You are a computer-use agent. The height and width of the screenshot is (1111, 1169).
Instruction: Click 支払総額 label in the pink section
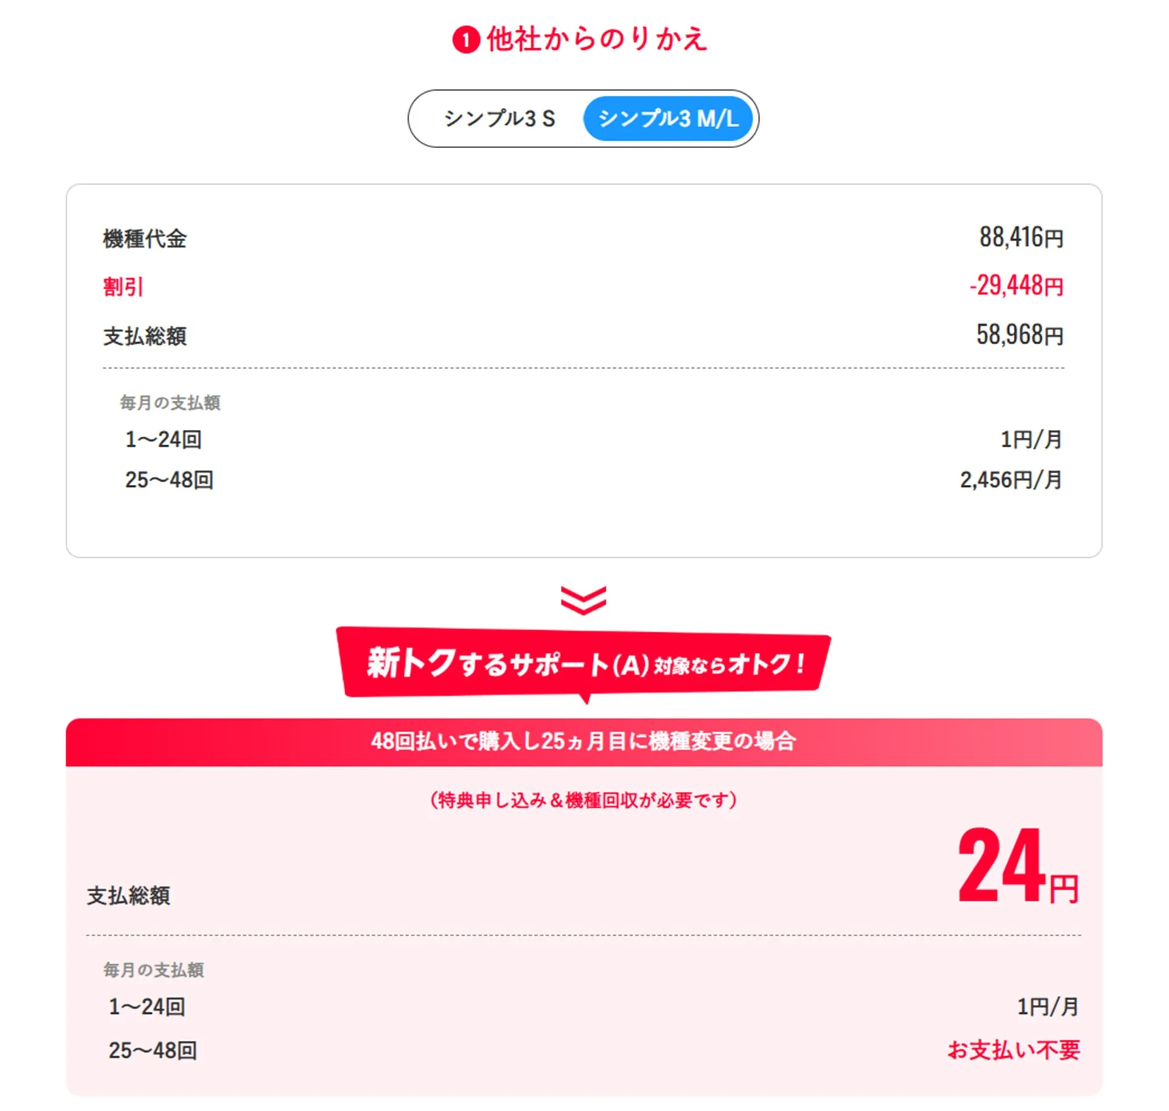(128, 896)
